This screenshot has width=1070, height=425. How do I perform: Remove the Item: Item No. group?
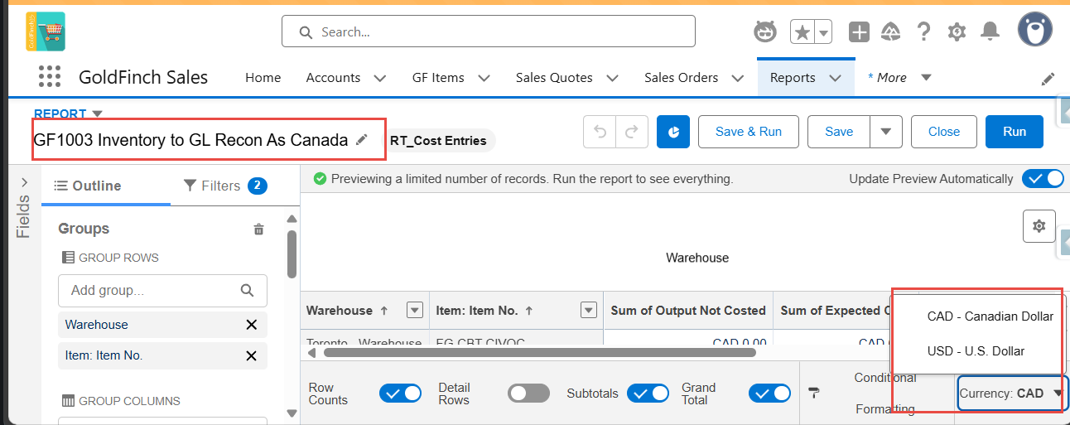coord(252,355)
